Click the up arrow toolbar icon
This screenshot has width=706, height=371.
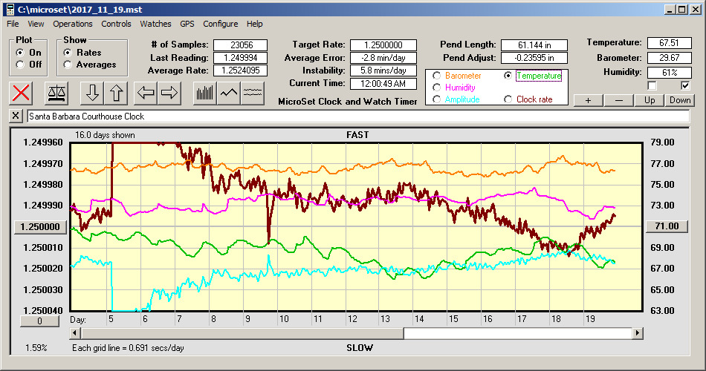[116, 93]
